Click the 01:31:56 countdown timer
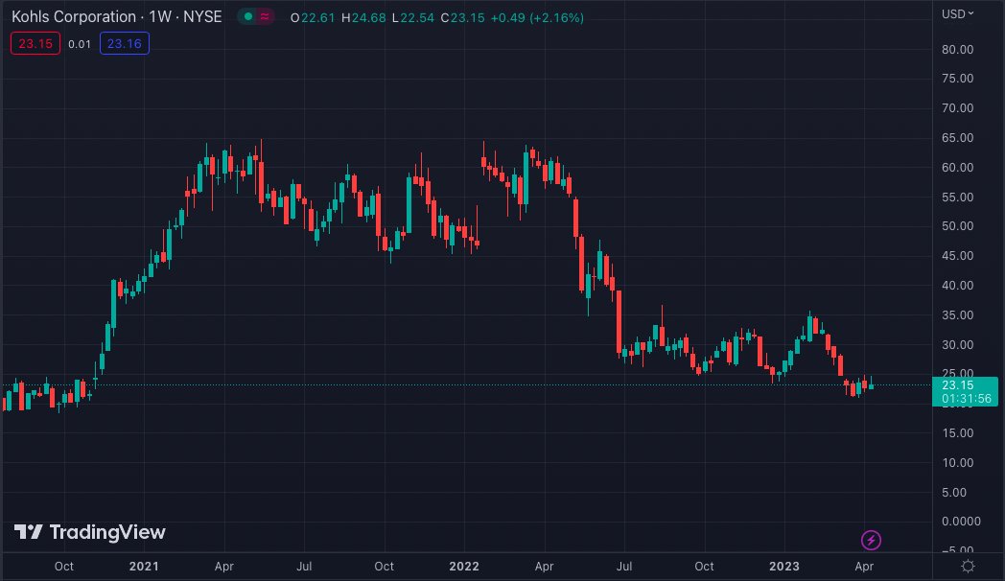 (x=967, y=399)
